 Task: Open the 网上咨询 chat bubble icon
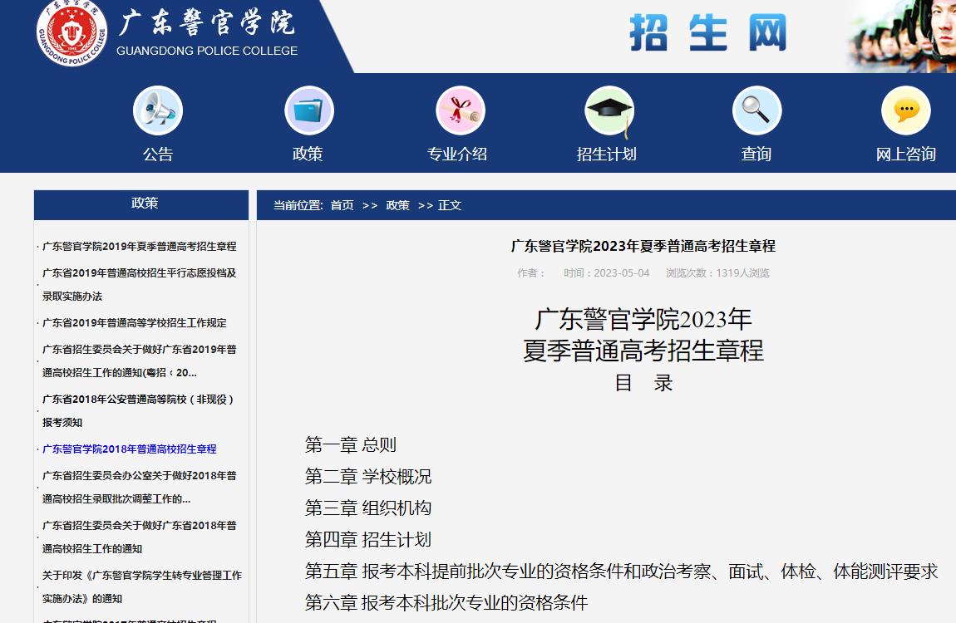906,110
